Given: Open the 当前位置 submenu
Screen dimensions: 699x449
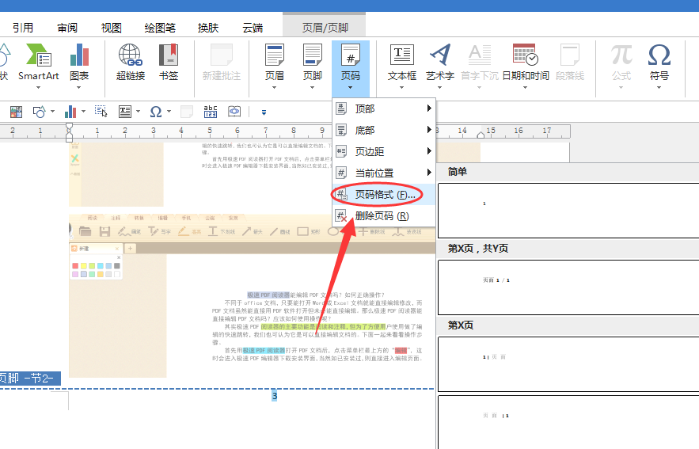Looking at the screenshot, I should click(x=384, y=173).
